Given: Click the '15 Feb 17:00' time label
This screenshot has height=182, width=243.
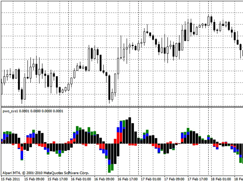Looking at the screenshot, I should pos(57,179).
